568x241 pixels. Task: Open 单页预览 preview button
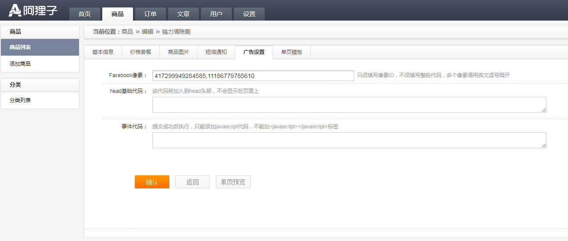tap(233, 182)
